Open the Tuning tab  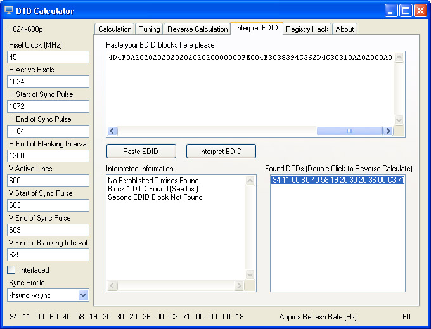150,29
